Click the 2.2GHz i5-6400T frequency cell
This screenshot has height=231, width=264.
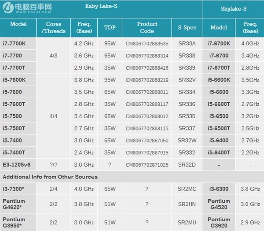coord(250,153)
